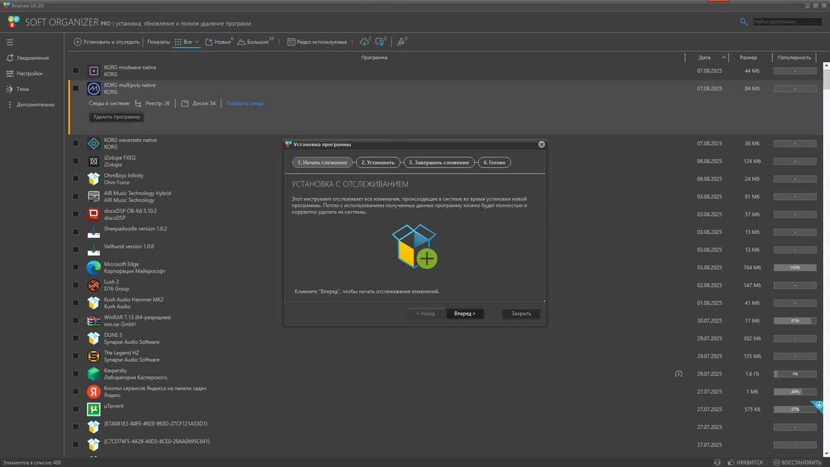Check AIR Music Technology Hybrid checkbox

[x=75, y=196]
